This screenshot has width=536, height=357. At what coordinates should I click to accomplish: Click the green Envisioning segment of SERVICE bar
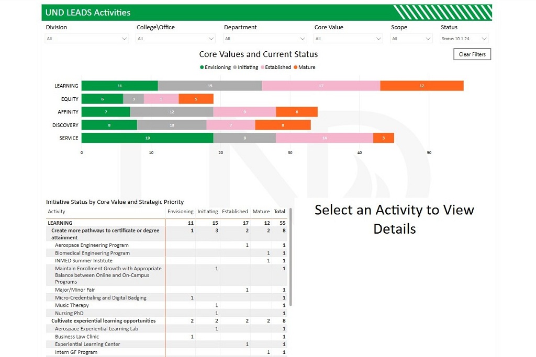point(147,137)
